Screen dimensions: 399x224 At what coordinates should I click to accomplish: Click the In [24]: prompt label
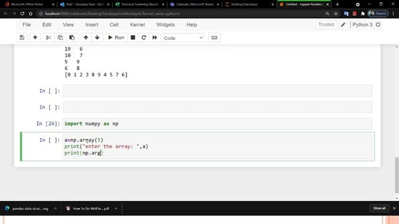(x=48, y=124)
